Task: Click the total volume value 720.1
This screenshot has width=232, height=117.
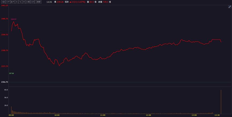Action: click(x=106, y=2)
